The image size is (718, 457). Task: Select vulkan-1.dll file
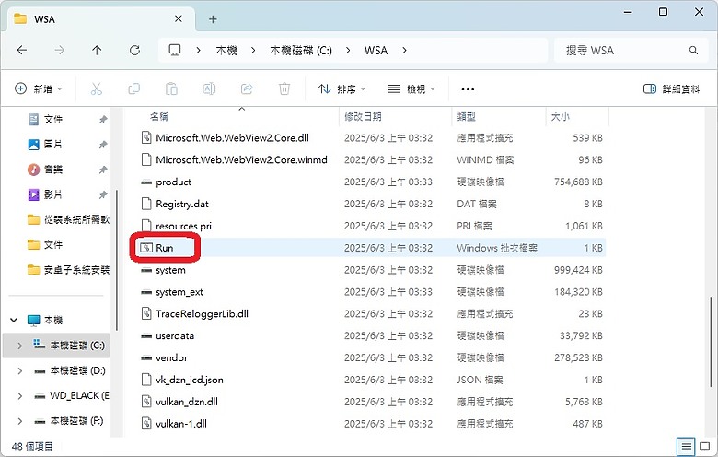(x=181, y=424)
